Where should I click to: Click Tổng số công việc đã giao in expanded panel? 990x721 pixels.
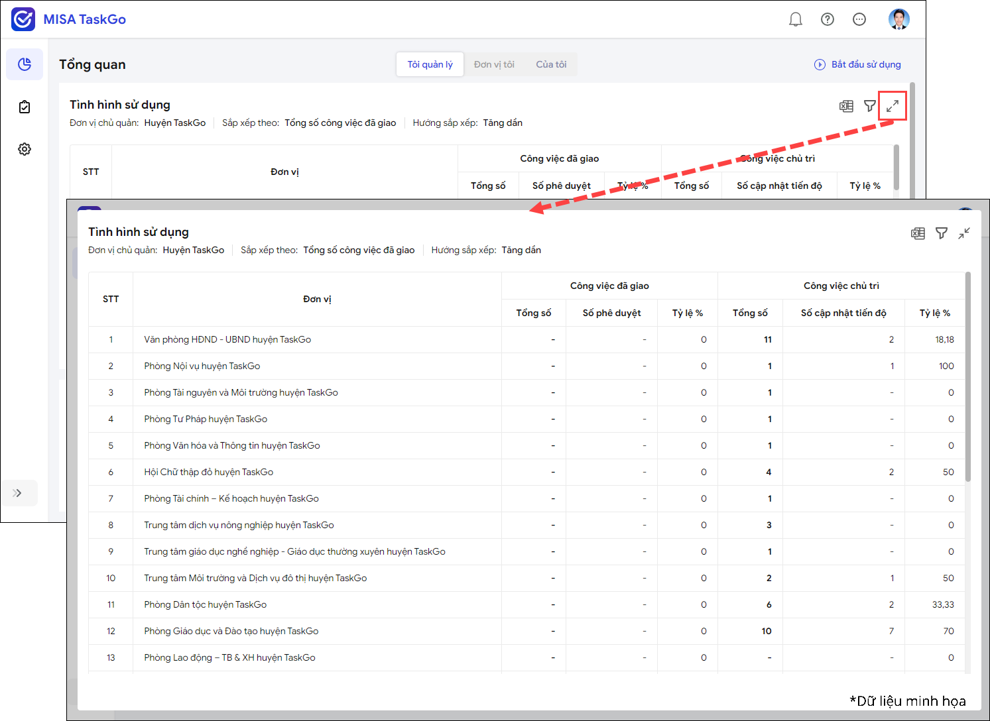point(359,250)
